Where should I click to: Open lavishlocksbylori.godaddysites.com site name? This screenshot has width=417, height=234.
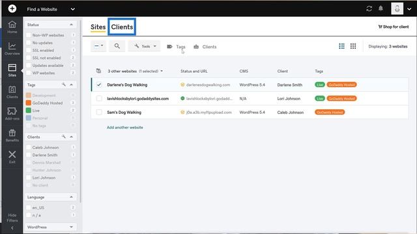137,98
